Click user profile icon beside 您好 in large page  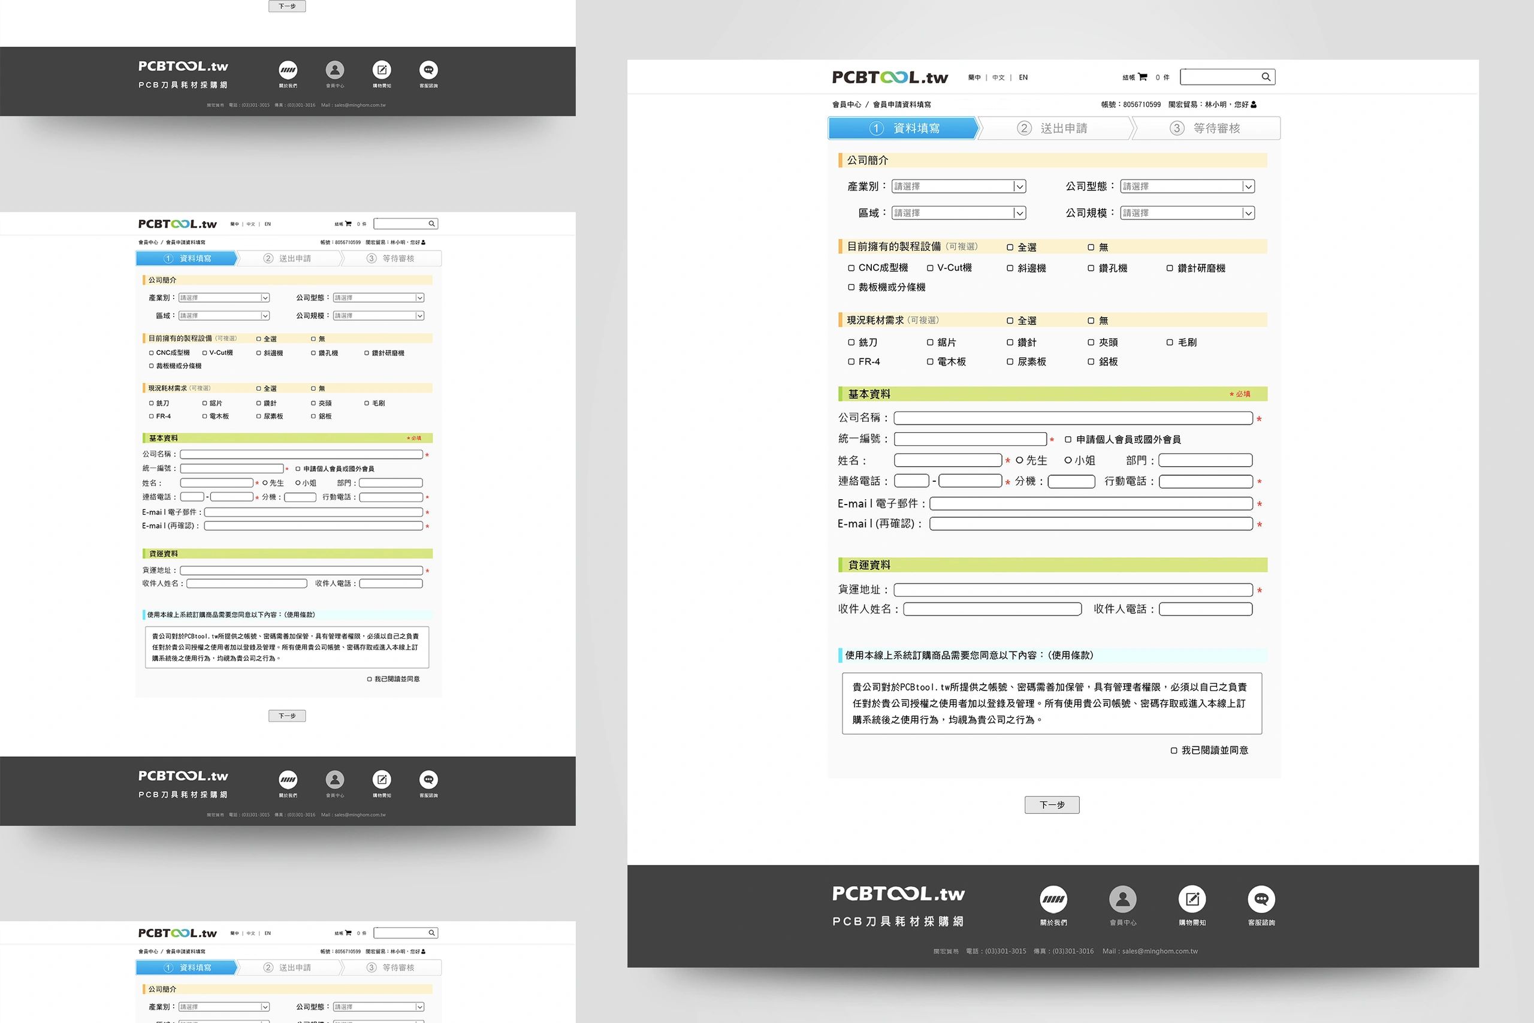coord(1254,104)
